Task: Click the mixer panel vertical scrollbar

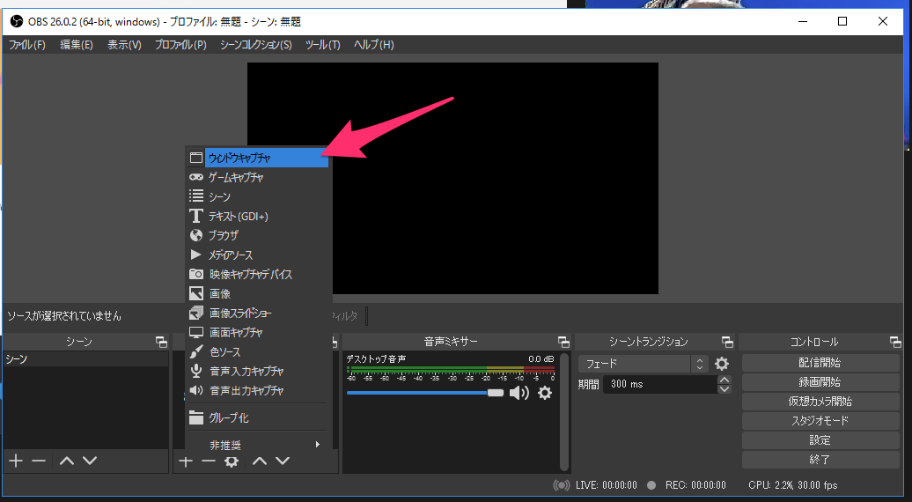Action: click(x=563, y=411)
